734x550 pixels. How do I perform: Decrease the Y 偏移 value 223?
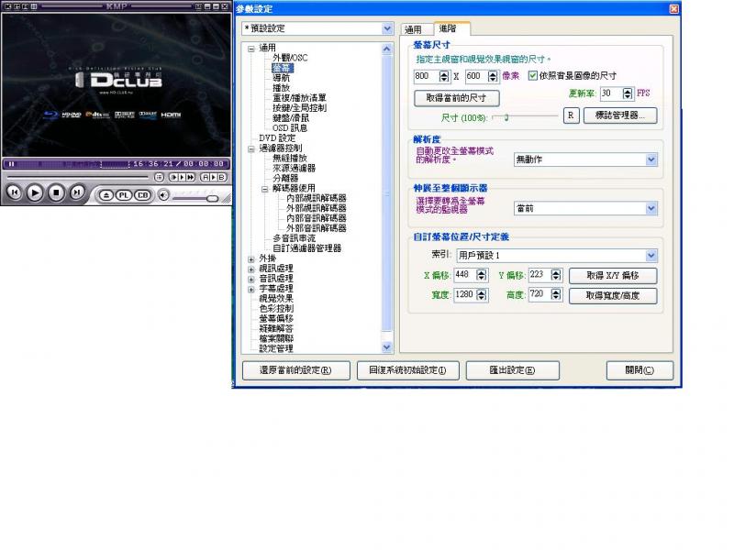tap(556, 278)
